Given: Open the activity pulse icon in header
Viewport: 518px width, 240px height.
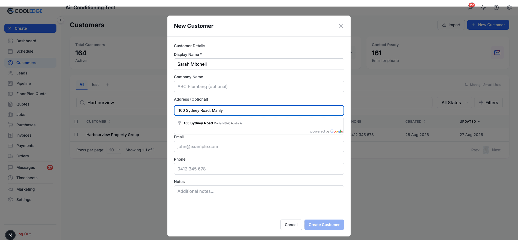Looking at the screenshot, I should 483,7.
